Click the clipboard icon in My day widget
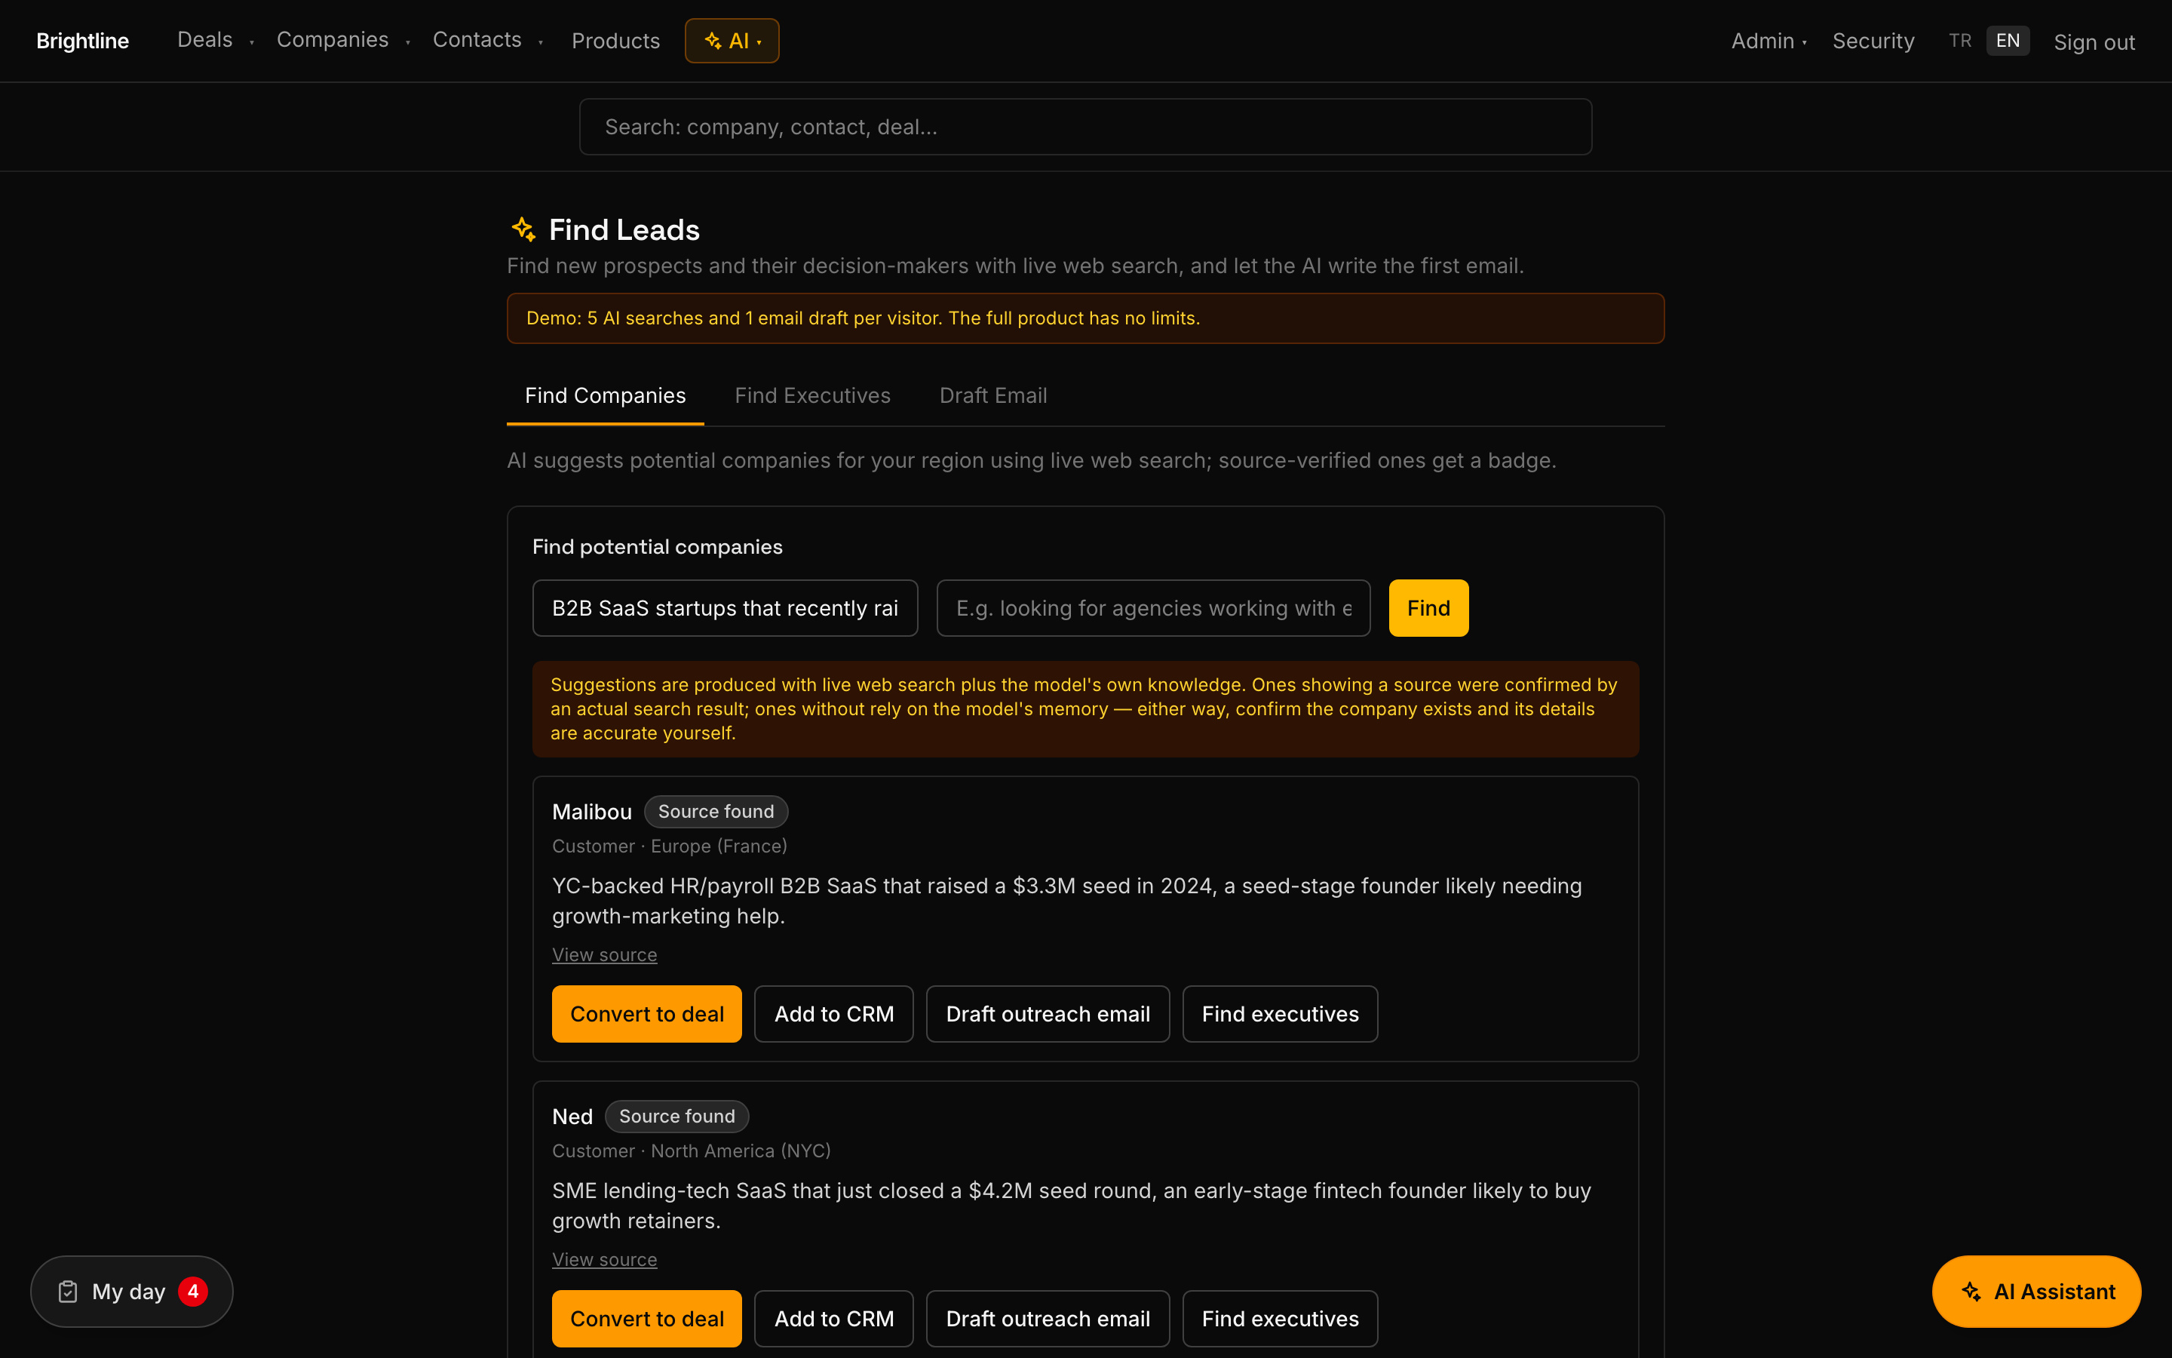The width and height of the screenshot is (2172, 1358). pyautogui.click(x=68, y=1292)
